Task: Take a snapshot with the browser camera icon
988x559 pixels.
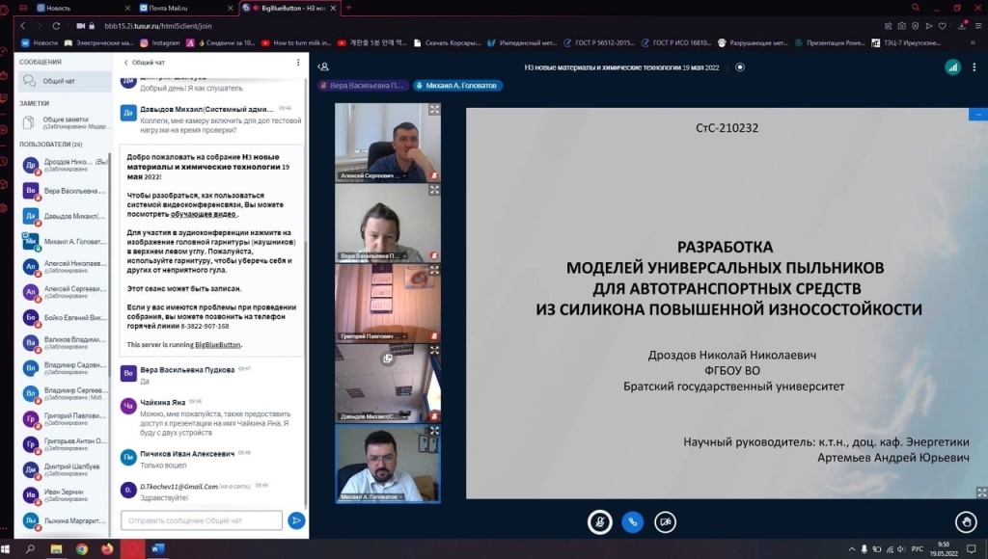Action: coord(902,26)
